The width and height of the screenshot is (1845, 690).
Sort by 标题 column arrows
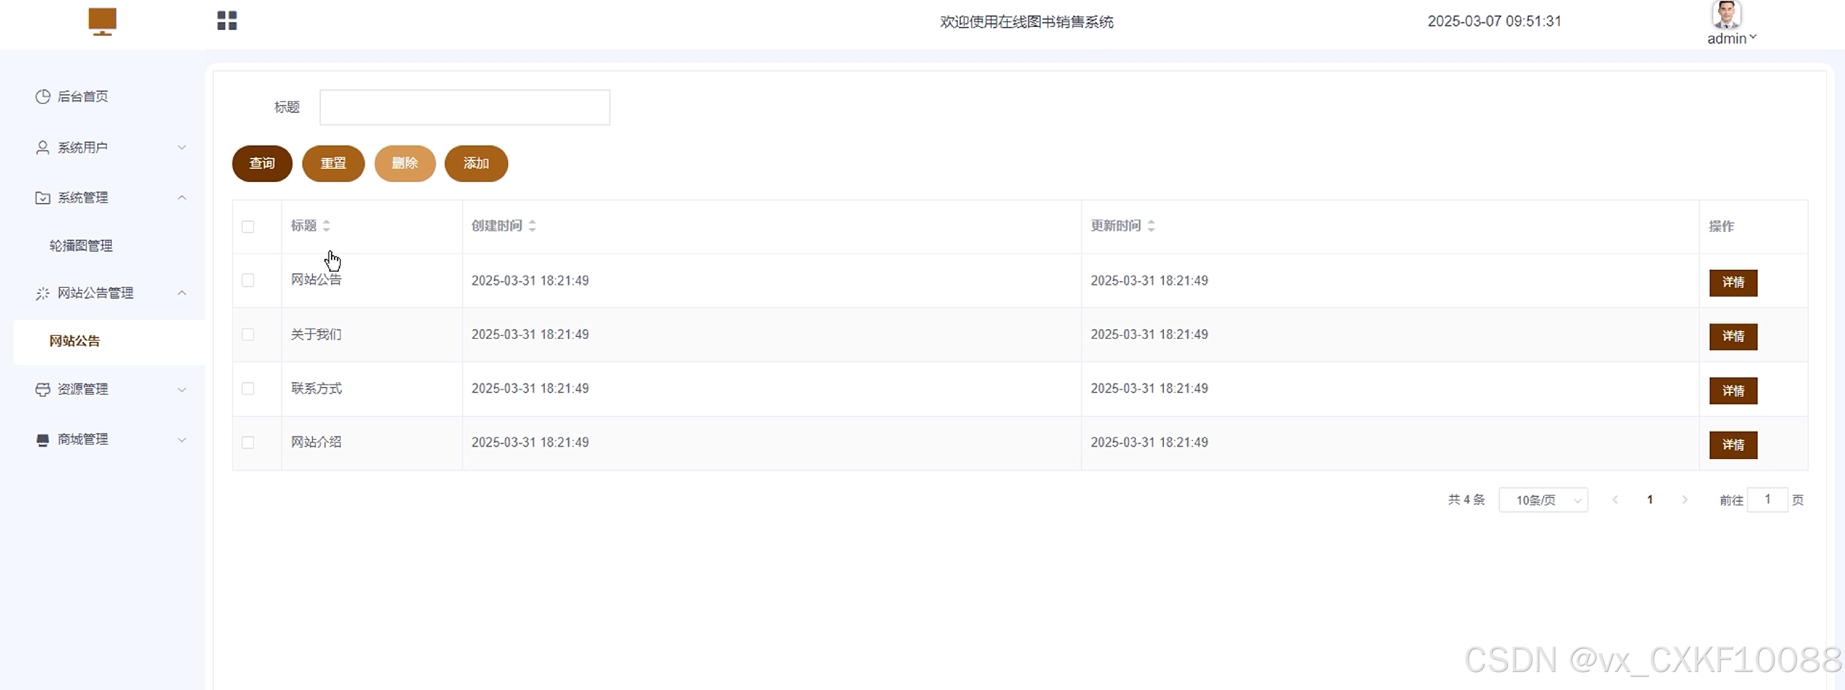click(326, 226)
